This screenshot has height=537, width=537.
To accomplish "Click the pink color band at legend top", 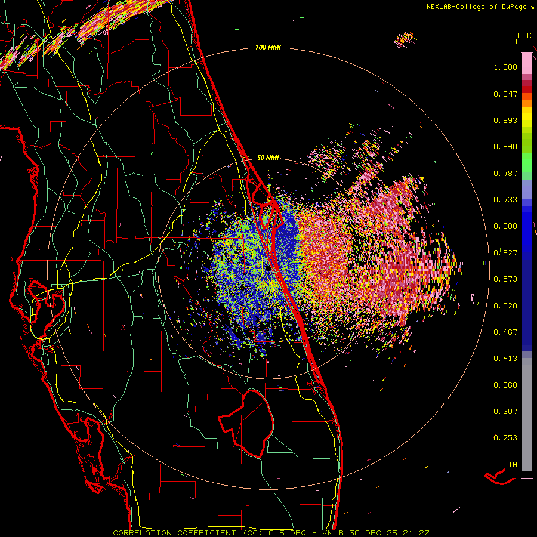I will 527,63.
